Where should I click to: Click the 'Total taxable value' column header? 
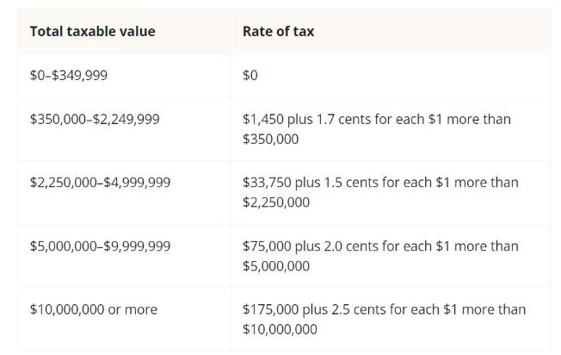coord(92,32)
